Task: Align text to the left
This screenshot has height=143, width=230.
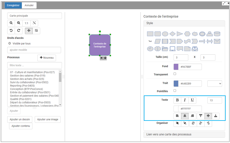Action: [177, 116]
